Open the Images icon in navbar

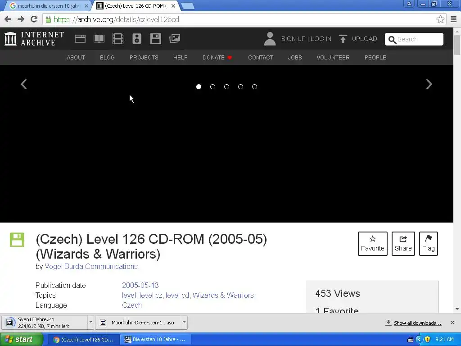click(x=175, y=39)
